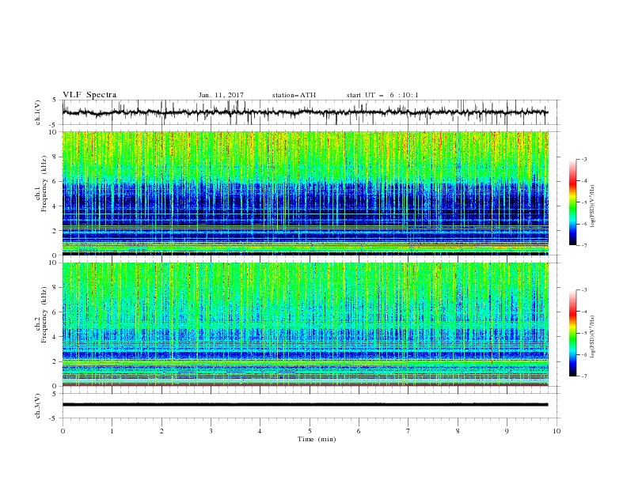Select the date text "Jan. 11, 2017"
The height and width of the screenshot is (484, 627).
click(221, 95)
